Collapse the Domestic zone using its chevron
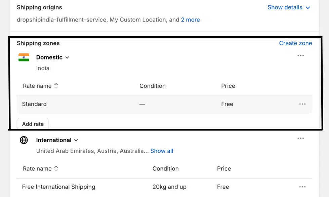The height and width of the screenshot is (197, 329). pyautogui.click(x=67, y=57)
